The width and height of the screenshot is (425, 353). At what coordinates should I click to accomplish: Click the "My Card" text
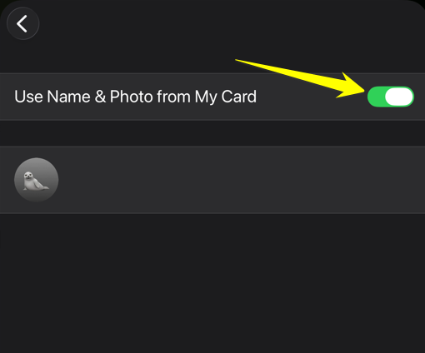point(226,97)
